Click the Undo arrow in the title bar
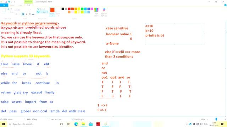Screen dimensions: 227x127 tap(9, 2)
